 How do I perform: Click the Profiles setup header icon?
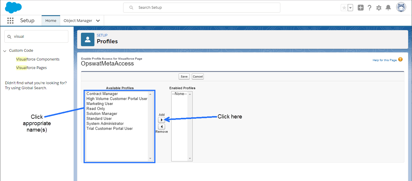(88, 39)
